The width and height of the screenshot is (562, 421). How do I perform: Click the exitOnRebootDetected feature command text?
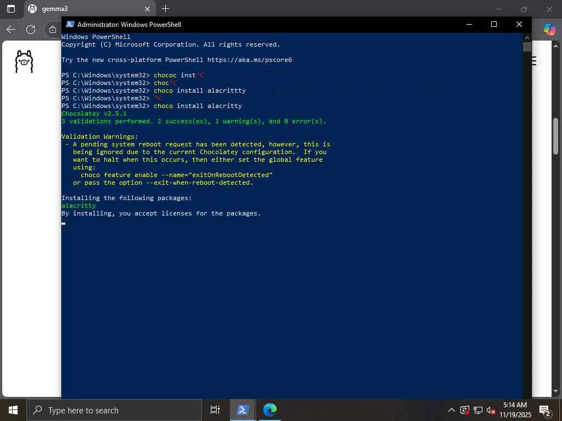pos(176,175)
